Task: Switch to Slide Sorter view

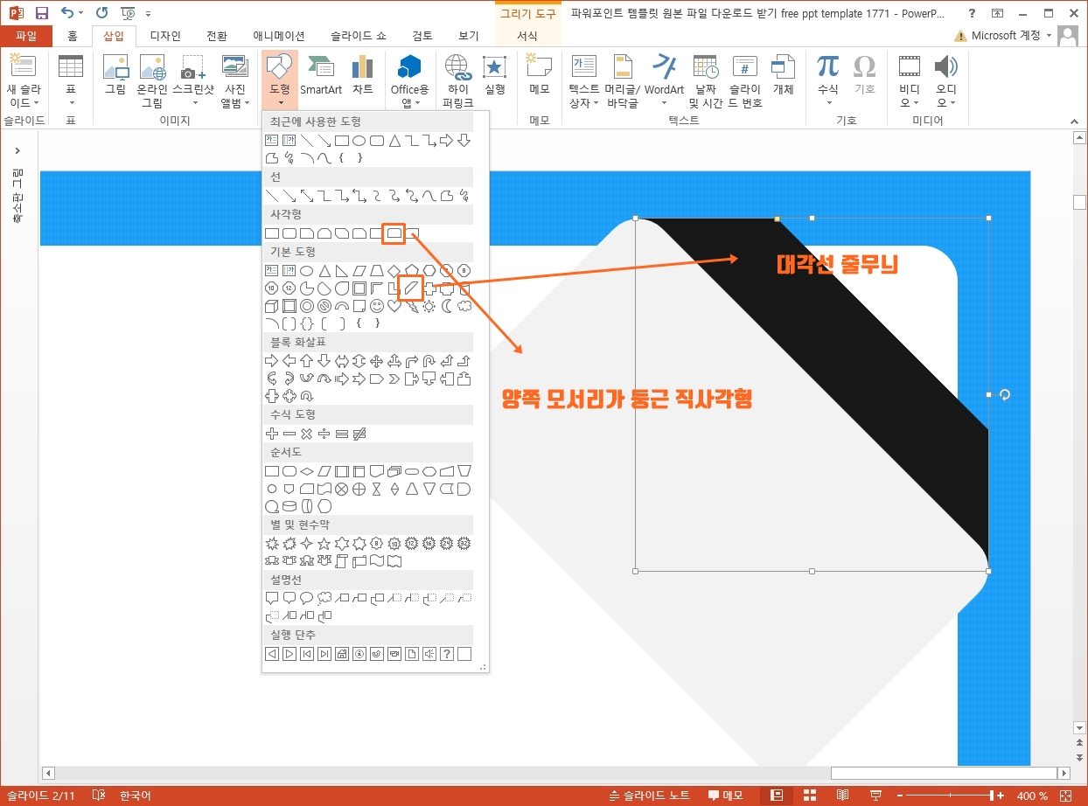Action: [x=810, y=795]
